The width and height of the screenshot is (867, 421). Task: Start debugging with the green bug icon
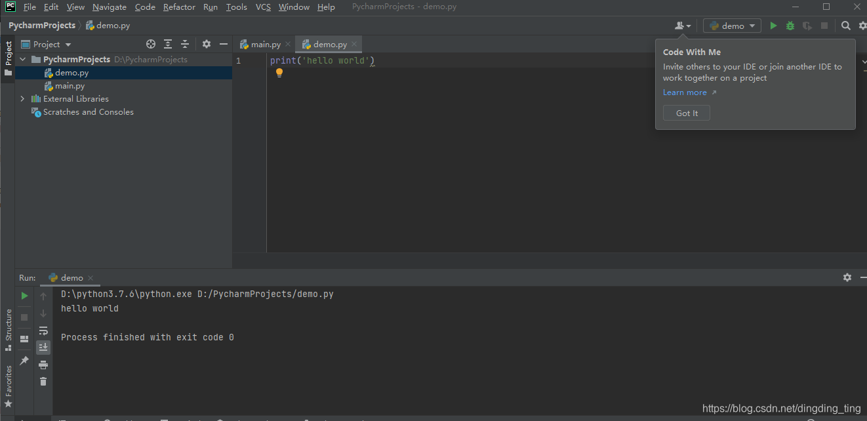pyautogui.click(x=790, y=26)
